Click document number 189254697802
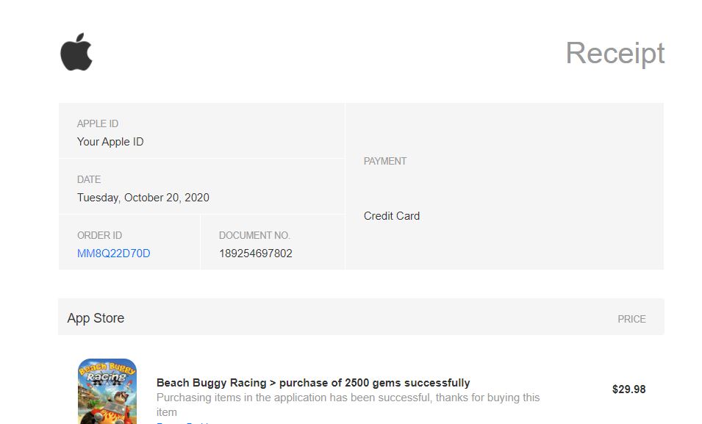 256,254
